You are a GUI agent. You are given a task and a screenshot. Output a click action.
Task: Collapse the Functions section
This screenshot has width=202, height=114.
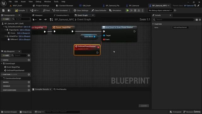point(2,74)
